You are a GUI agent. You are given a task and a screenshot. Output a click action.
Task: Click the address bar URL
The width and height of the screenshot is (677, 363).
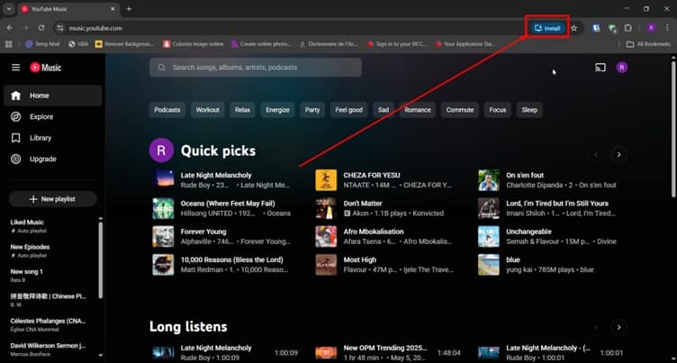pos(95,28)
